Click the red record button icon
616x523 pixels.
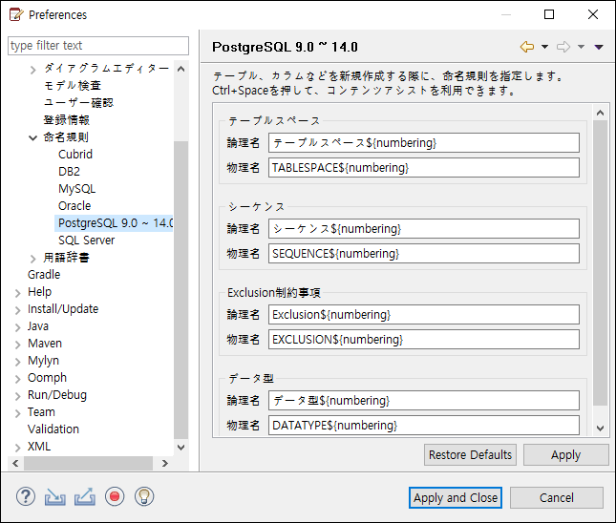tap(115, 496)
